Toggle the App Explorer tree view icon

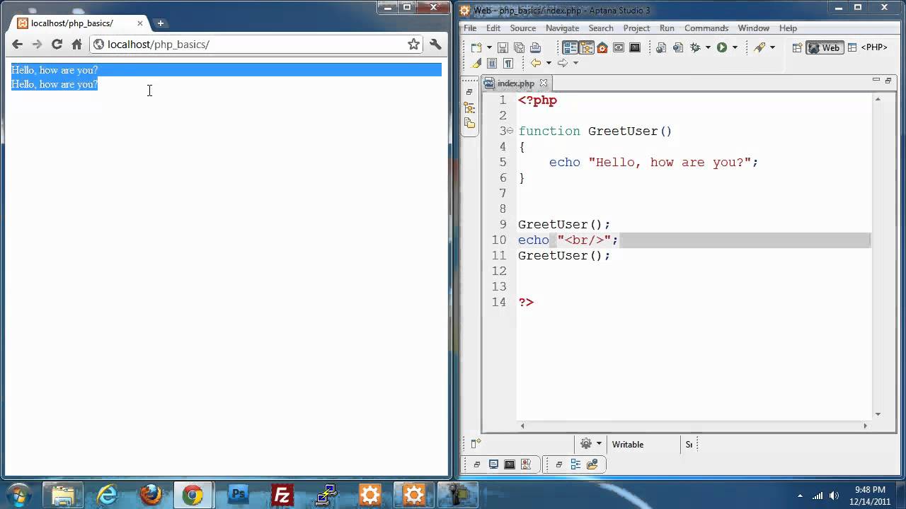[x=586, y=48]
